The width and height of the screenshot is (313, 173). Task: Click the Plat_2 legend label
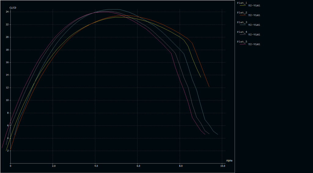tap(242, 13)
